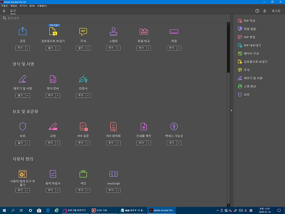
Task: Select 파일 결합 in the right sidebar
Action: point(247,29)
